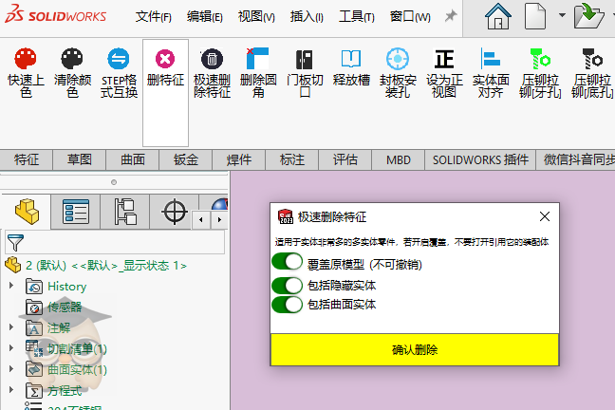Switch to the 评估 tab
Screen dimensions: 615x410
tap(345, 159)
